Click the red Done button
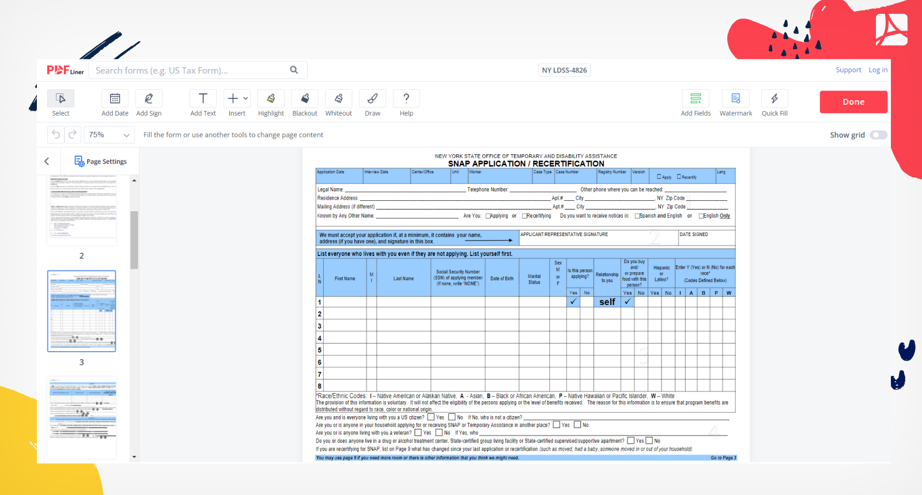Viewport: 922px width, 495px height. coord(853,102)
